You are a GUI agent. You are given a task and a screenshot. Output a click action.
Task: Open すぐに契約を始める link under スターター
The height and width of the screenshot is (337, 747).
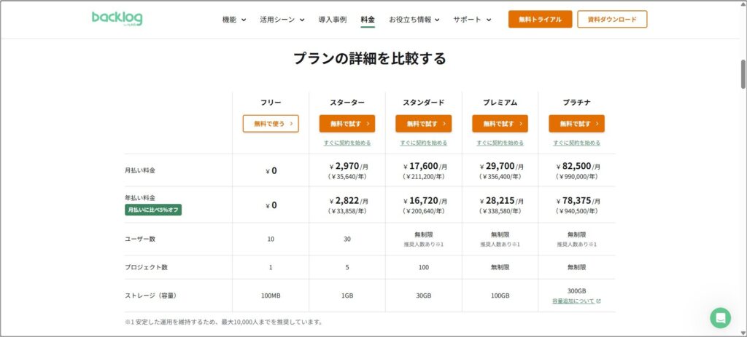tap(347, 143)
